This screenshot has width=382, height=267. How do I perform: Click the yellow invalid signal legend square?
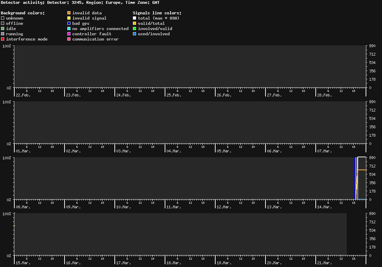[x=69, y=18]
